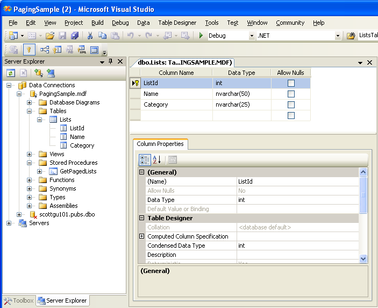Click the Manage Check Constraints icon
The height and width of the screenshot is (308, 378).
(94, 50)
